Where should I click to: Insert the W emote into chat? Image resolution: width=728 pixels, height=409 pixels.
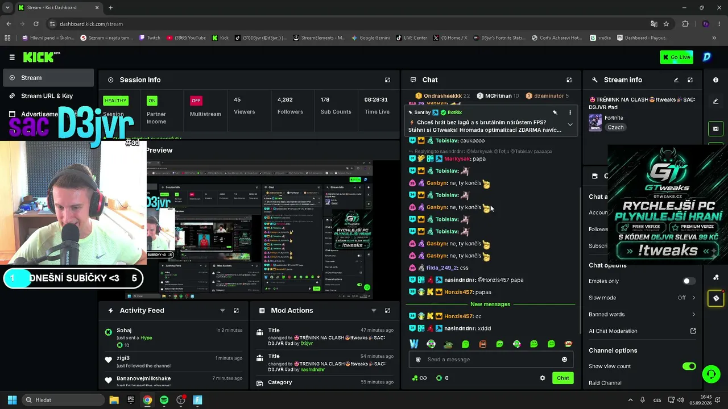pos(414,344)
